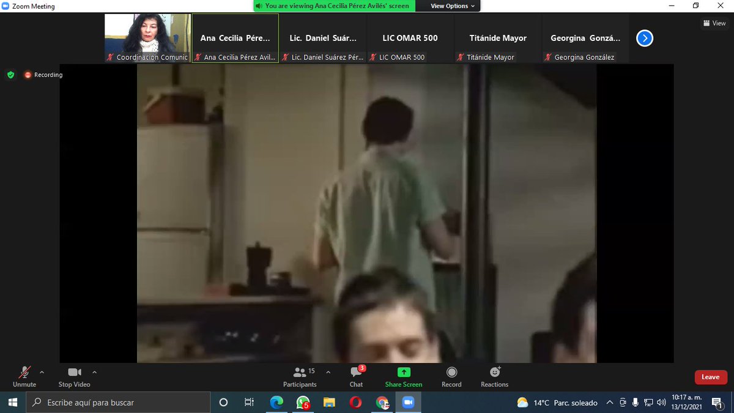This screenshot has width=734, height=413.
Task: Click muted mic icon on LIC OMAR 500
Action: 373,58
